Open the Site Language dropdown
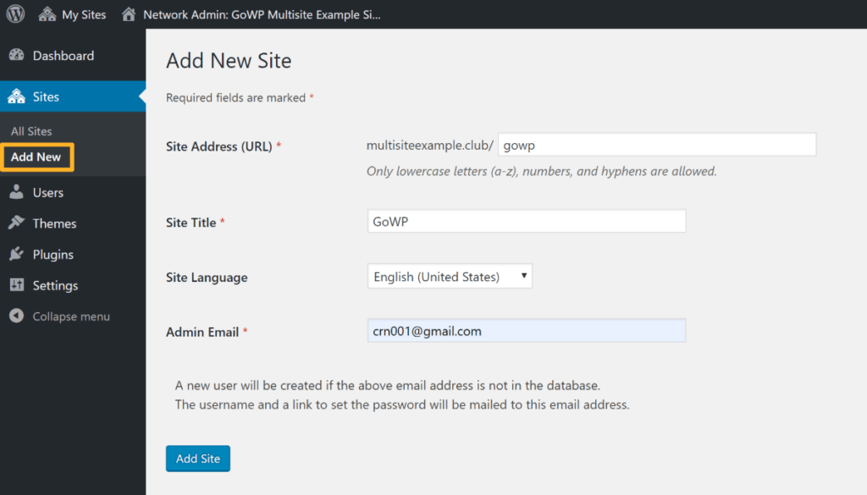Image resolution: width=867 pixels, height=495 pixels. pyautogui.click(x=450, y=276)
